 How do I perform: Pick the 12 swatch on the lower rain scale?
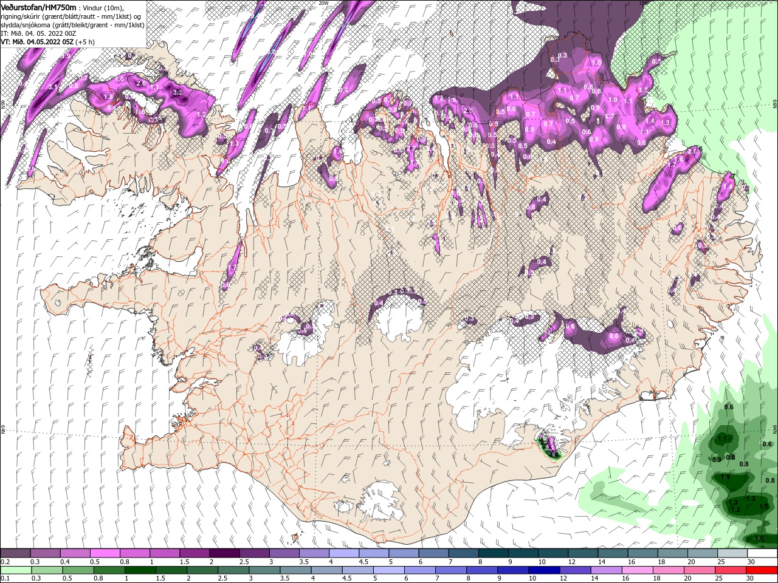(x=575, y=570)
